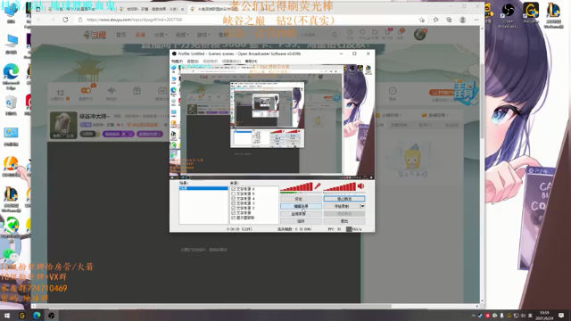Expand the 视频 dropdown on Douyu navigation
Screen dimensions: 571x321
click(x=182, y=35)
